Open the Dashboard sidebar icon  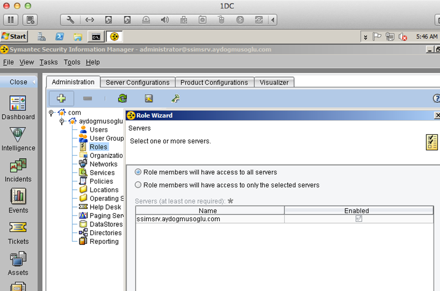pos(18,108)
